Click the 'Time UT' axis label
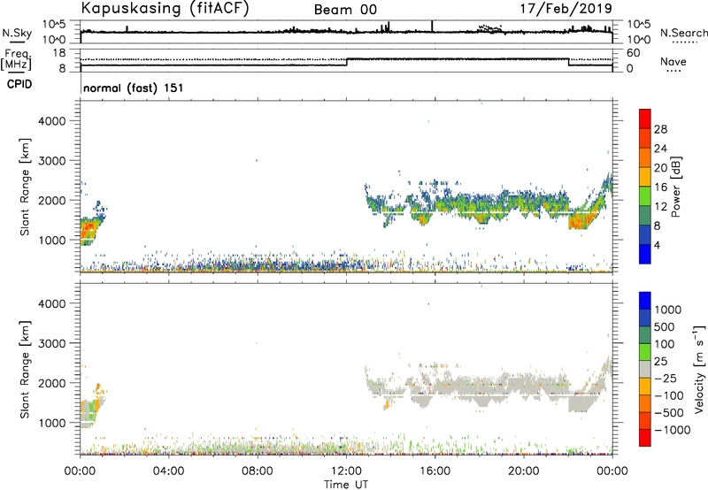This screenshot has height=490, width=708. pyautogui.click(x=346, y=485)
